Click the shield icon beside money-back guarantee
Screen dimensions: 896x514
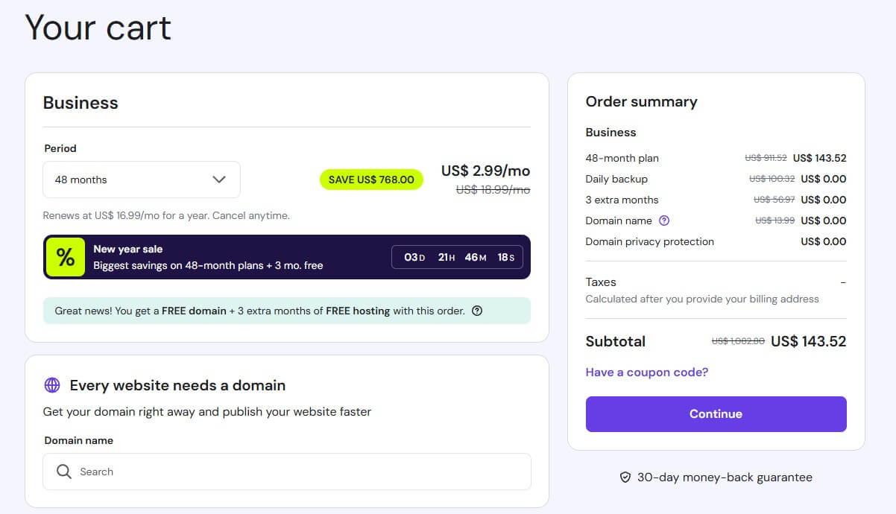(625, 477)
